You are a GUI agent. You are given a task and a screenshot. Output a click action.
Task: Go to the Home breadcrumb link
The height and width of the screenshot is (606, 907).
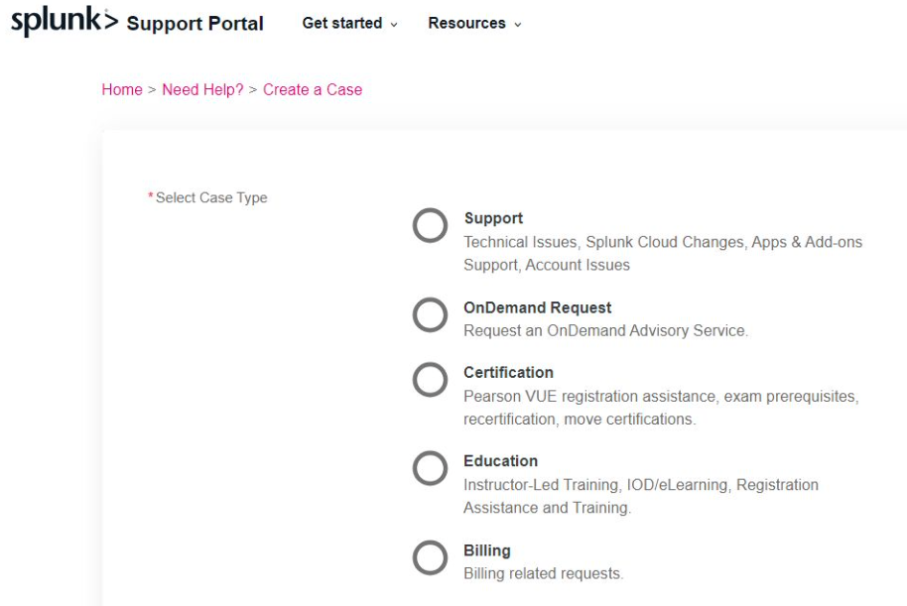click(x=122, y=89)
